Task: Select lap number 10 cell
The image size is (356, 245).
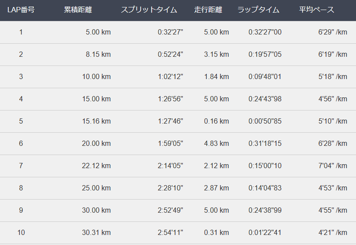Action: pyautogui.click(x=21, y=232)
